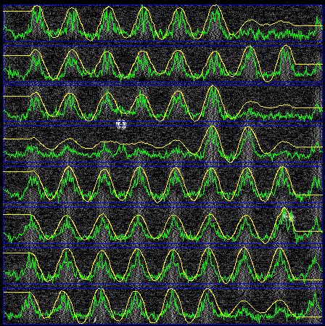Click the blue divider between rows five and six
The image size is (325, 326).
tap(162, 205)
